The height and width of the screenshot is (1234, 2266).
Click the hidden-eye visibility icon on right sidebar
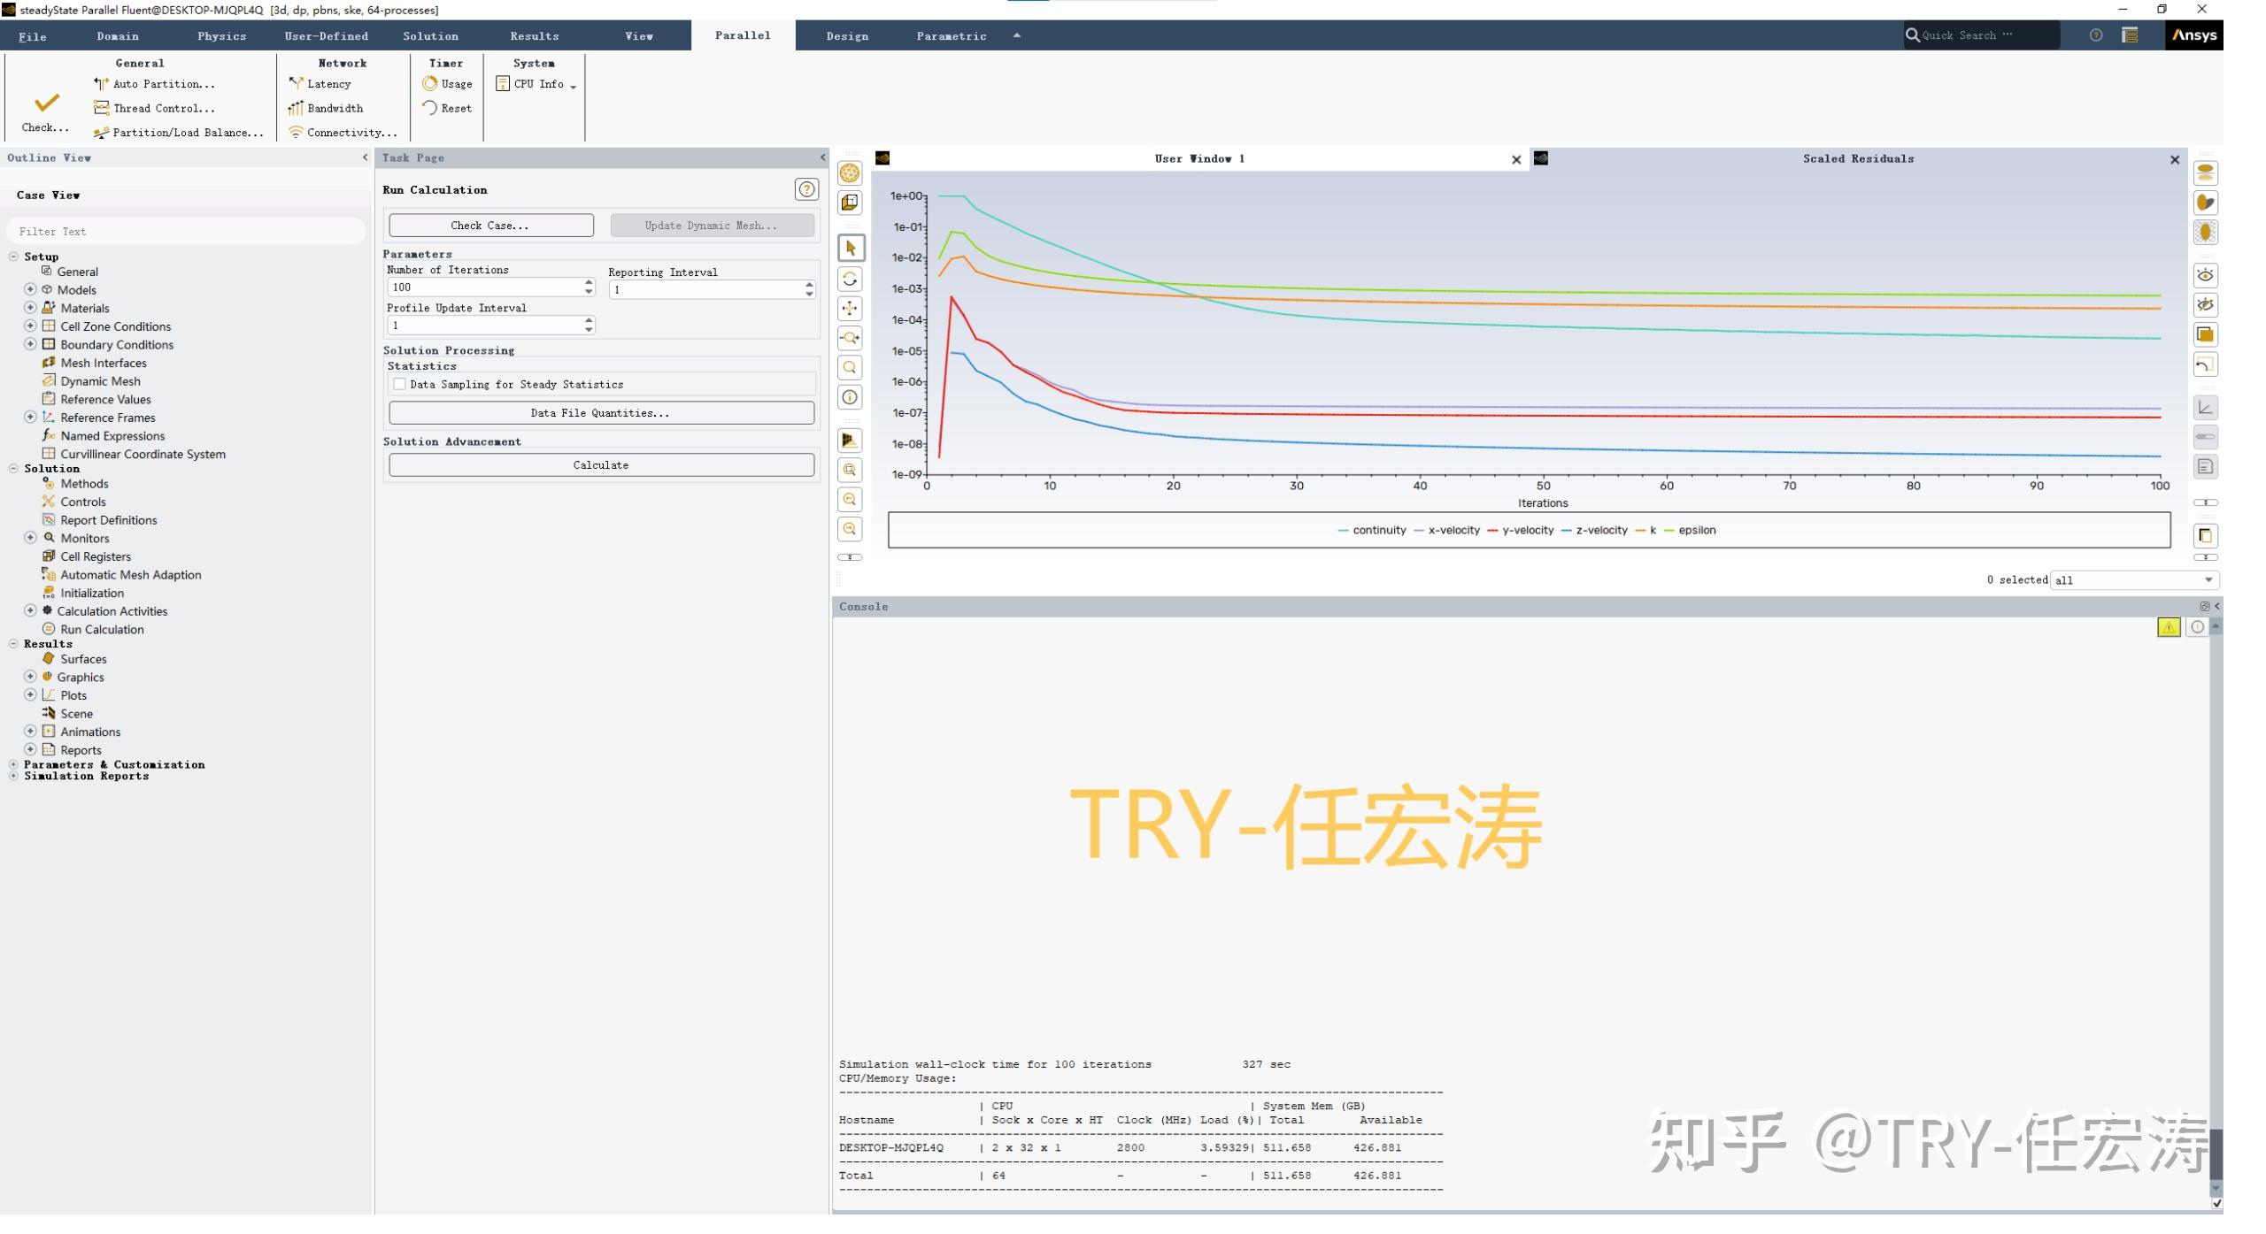coord(2206,305)
